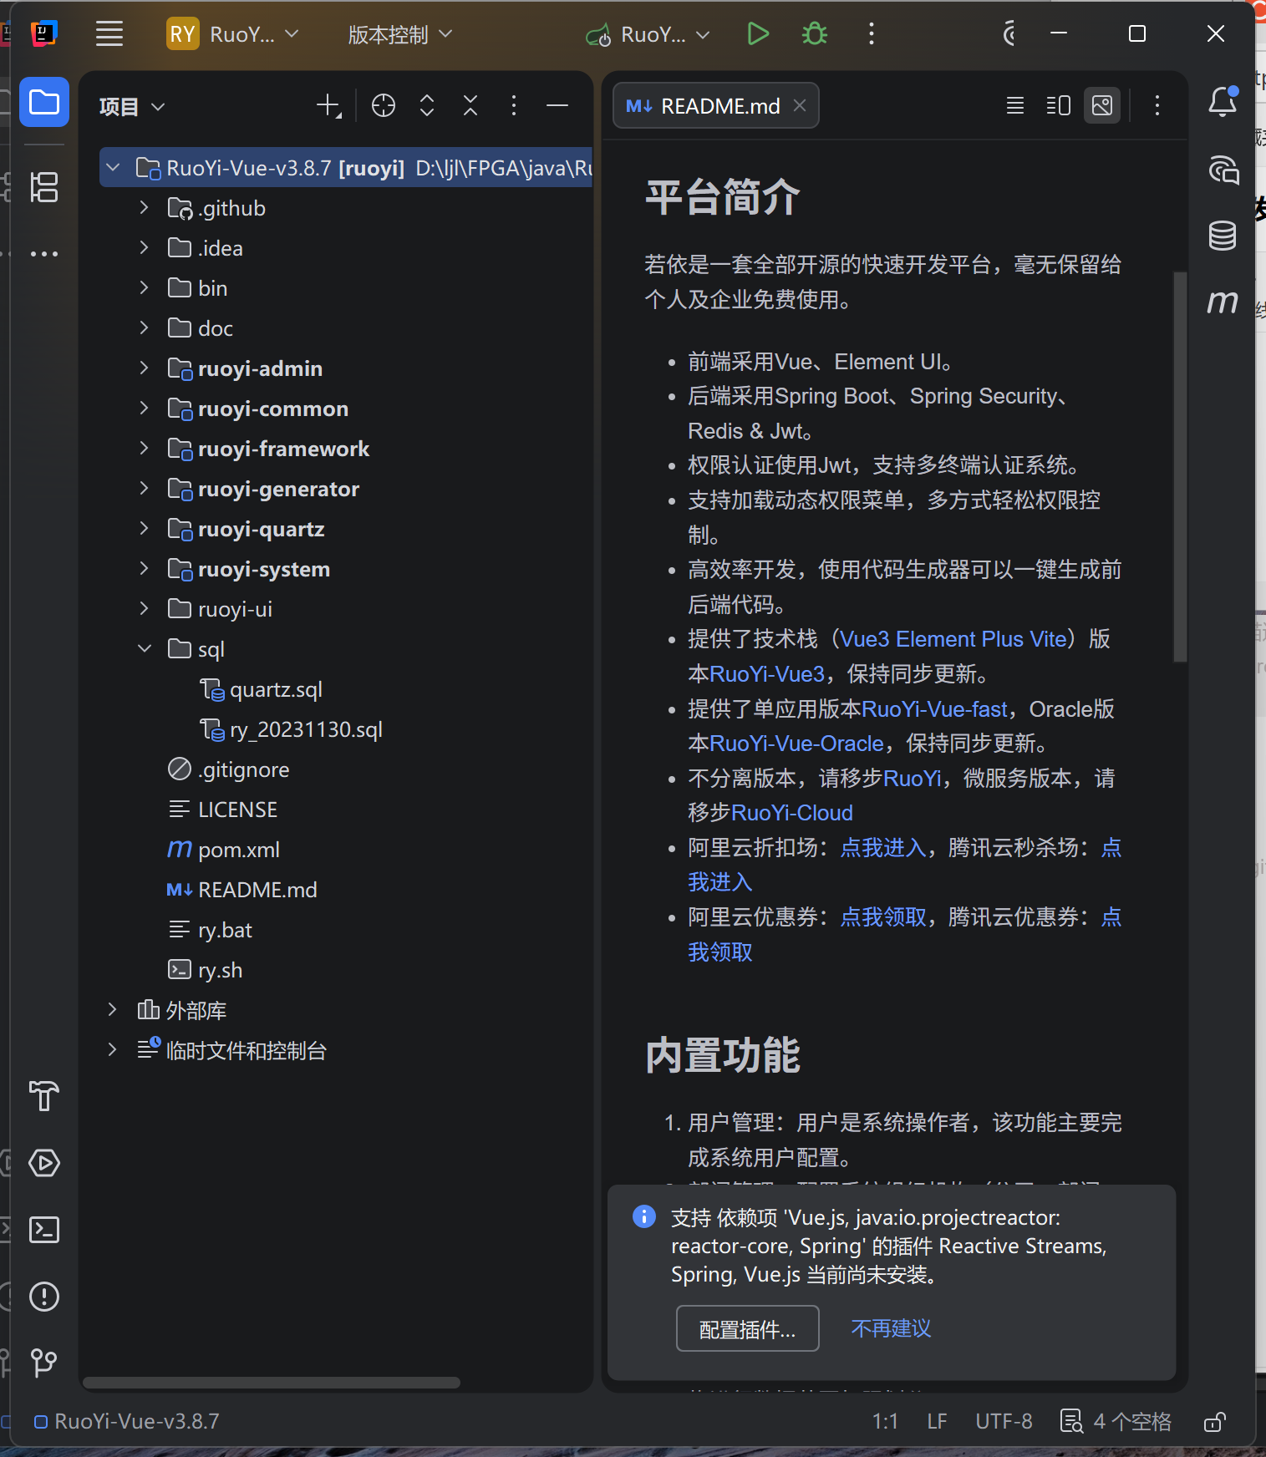Image resolution: width=1266 pixels, height=1457 pixels.
Task: Select ry.sh script file
Action: coord(206,970)
